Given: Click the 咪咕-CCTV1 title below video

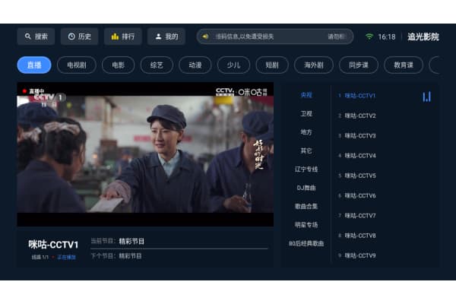Looking at the screenshot, I should click(x=53, y=245).
